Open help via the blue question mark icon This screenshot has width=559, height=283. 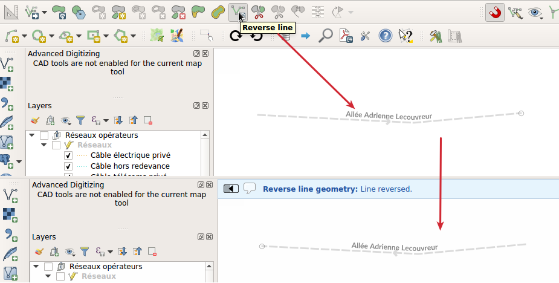click(x=385, y=36)
